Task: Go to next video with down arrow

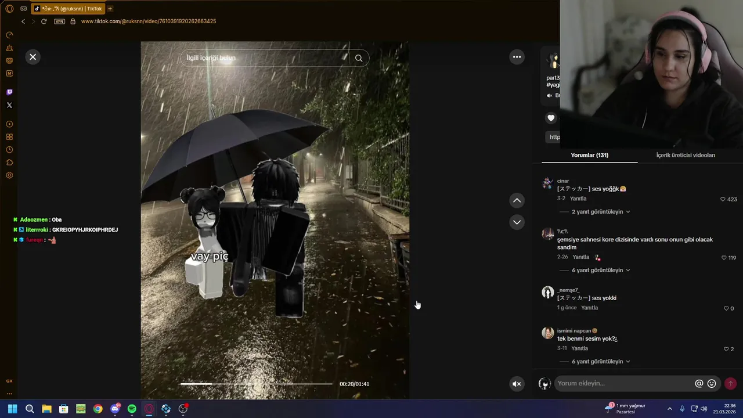Action: [517, 222]
